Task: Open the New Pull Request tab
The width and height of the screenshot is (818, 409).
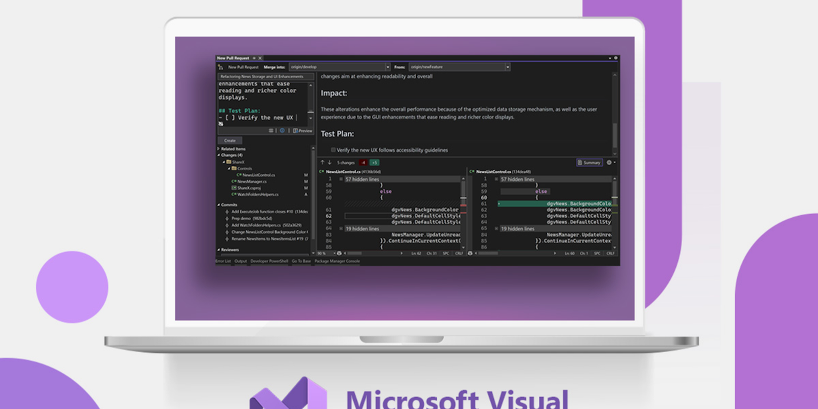Action: coord(233,58)
